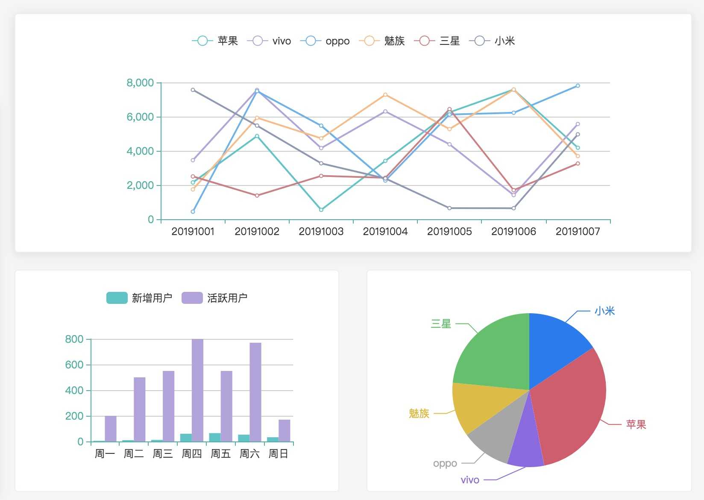This screenshot has width=704, height=500.
Task: Click the 苹果 pie chart label
Action: tap(636, 424)
